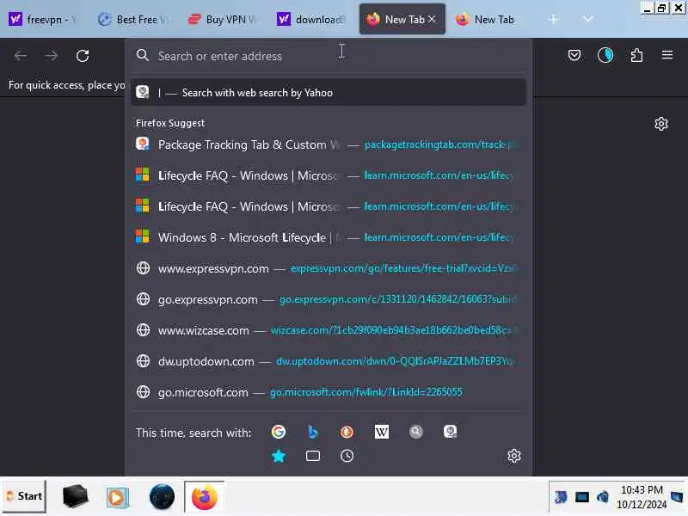Image resolution: width=688 pixels, height=516 pixels.
Task: Search only Bookmarks via star icon
Action: click(x=279, y=456)
